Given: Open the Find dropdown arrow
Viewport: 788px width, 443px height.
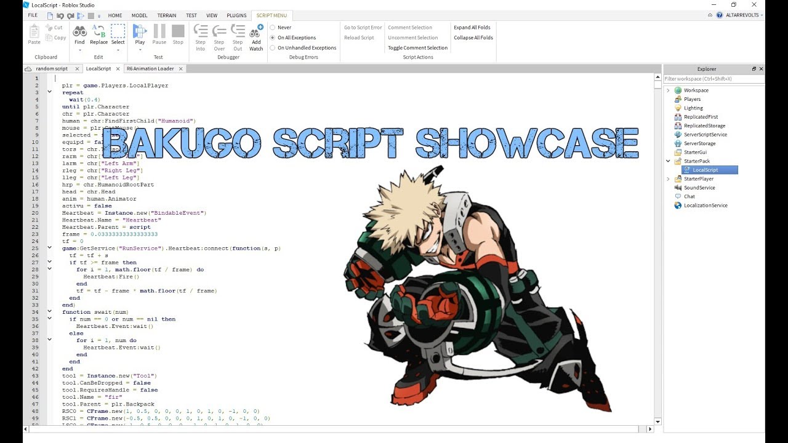Looking at the screenshot, I should click(79, 50).
